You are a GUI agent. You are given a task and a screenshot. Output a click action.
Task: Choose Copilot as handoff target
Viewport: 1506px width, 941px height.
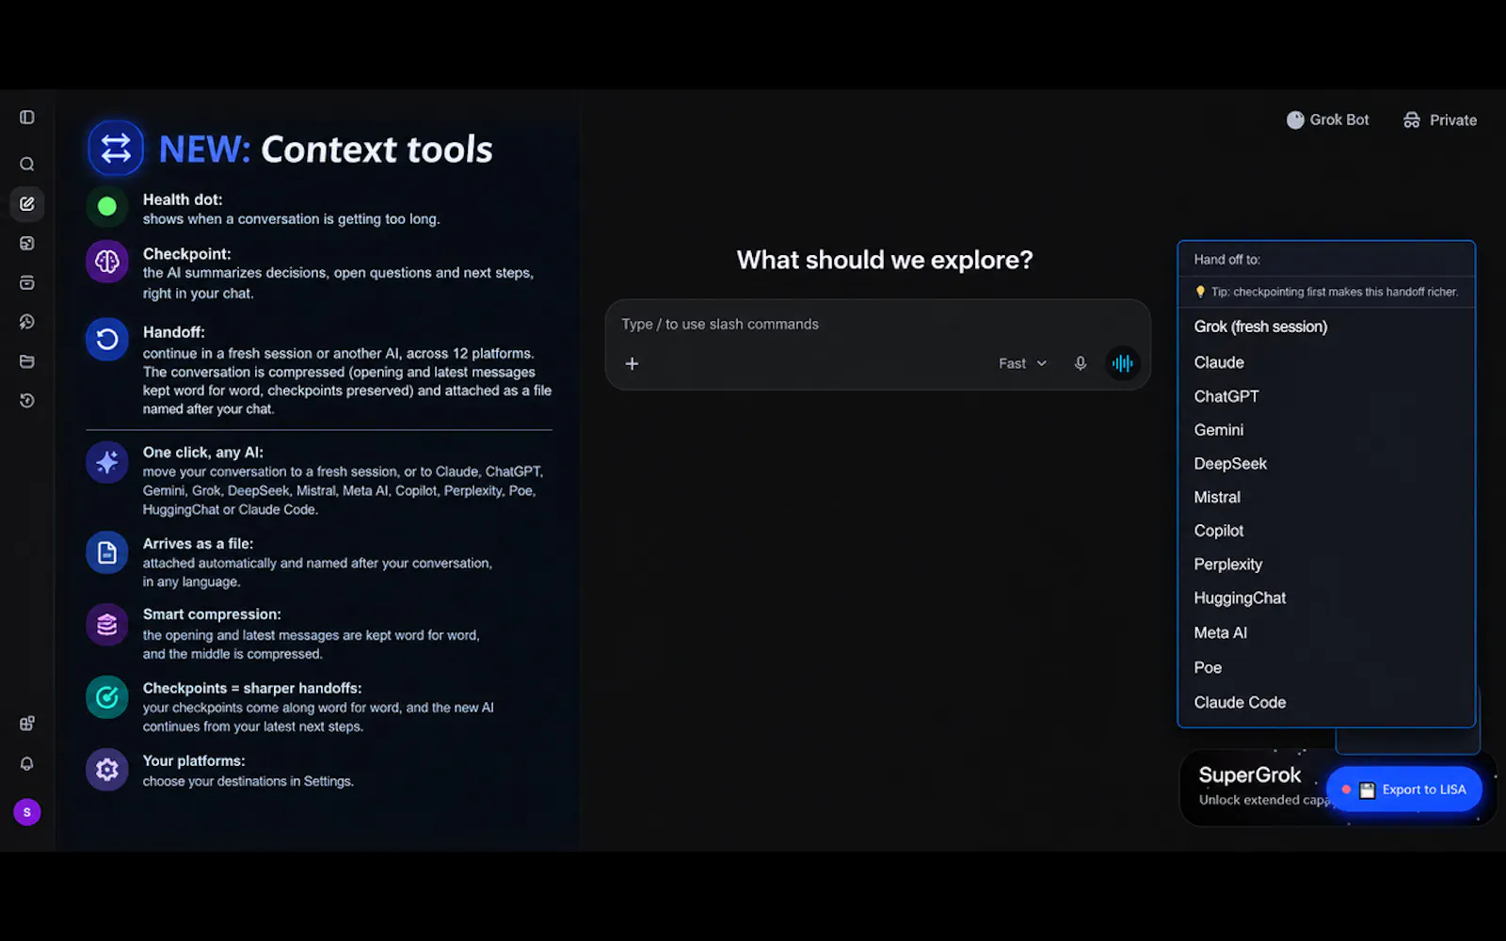[1326, 531]
